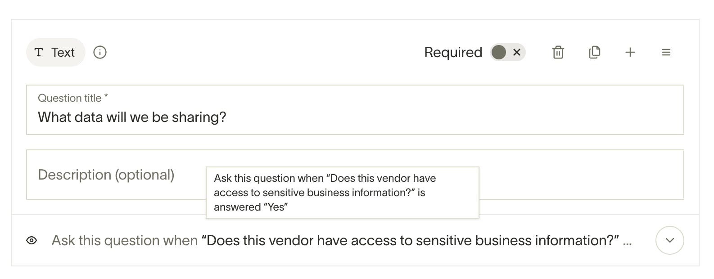Click the round knob of the Required toggle
The image size is (714, 279).
pyautogui.click(x=499, y=52)
